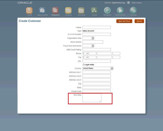
Task: Open the Phone country code dropdown
Action: (85, 53)
